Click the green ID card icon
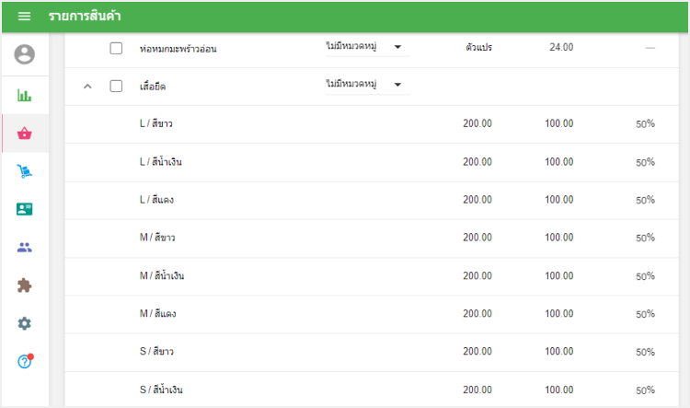The width and height of the screenshot is (690, 408). pos(25,209)
